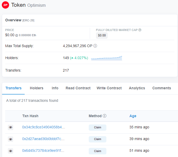Click the red OP token logo
The height and width of the screenshot is (157, 178).
(5, 5)
